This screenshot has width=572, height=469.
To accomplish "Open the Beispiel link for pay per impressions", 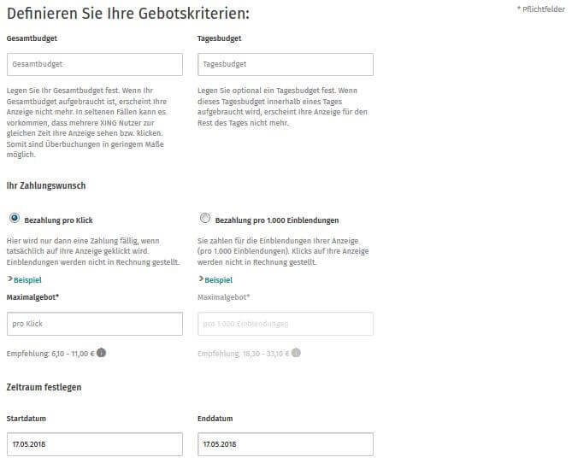I will point(219,280).
